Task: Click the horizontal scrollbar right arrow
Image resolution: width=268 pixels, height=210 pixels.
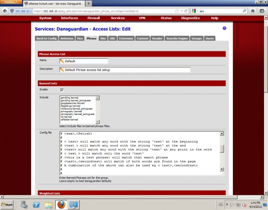Action: click(262, 197)
